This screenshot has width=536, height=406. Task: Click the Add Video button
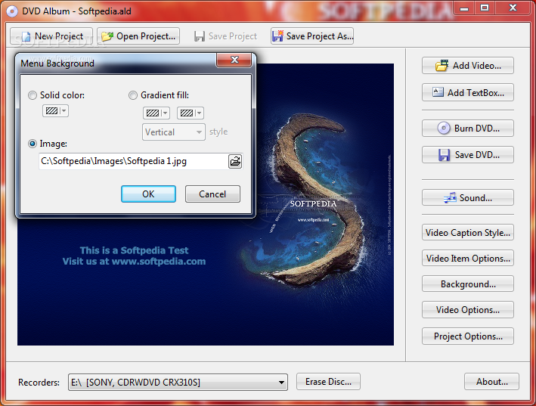click(x=468, y=66)
